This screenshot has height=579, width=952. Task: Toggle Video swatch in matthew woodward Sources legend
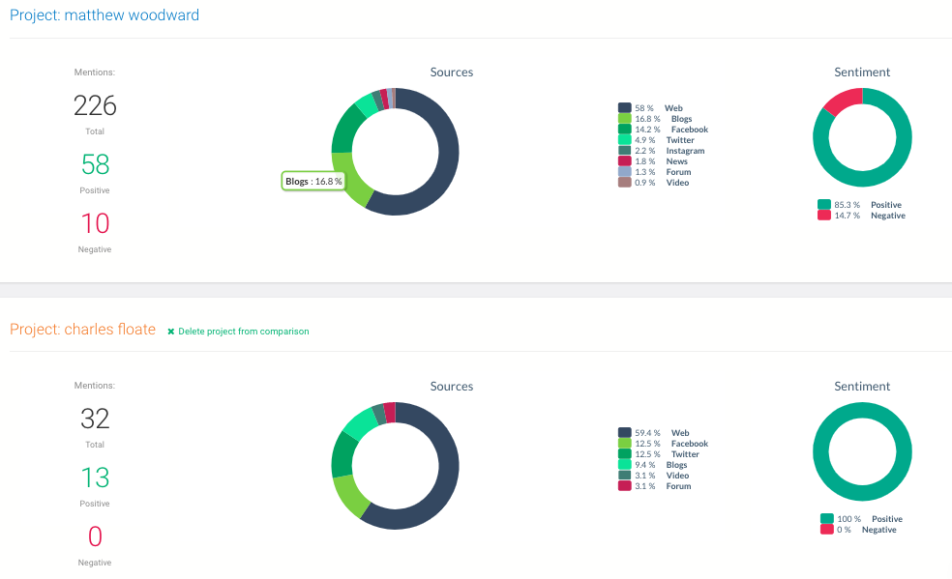625,183
